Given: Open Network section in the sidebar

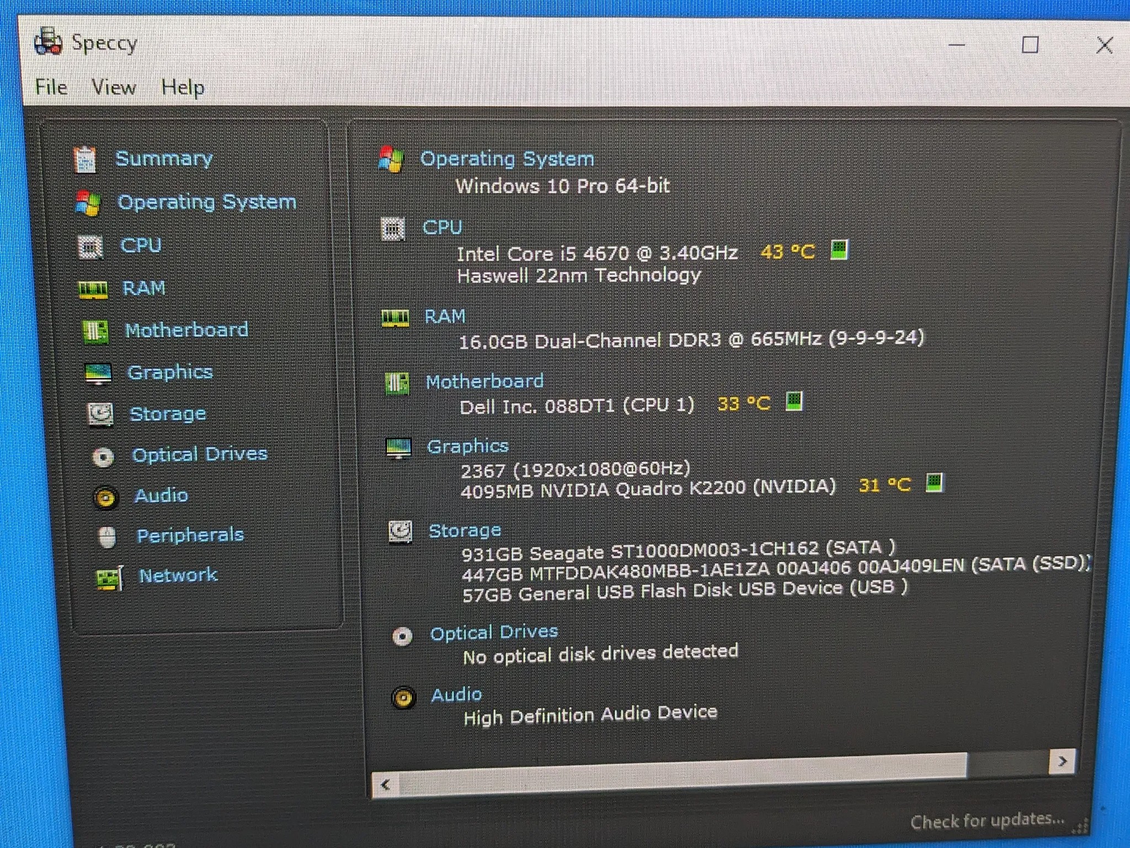Looking at the screenshot, I should 178,575.
